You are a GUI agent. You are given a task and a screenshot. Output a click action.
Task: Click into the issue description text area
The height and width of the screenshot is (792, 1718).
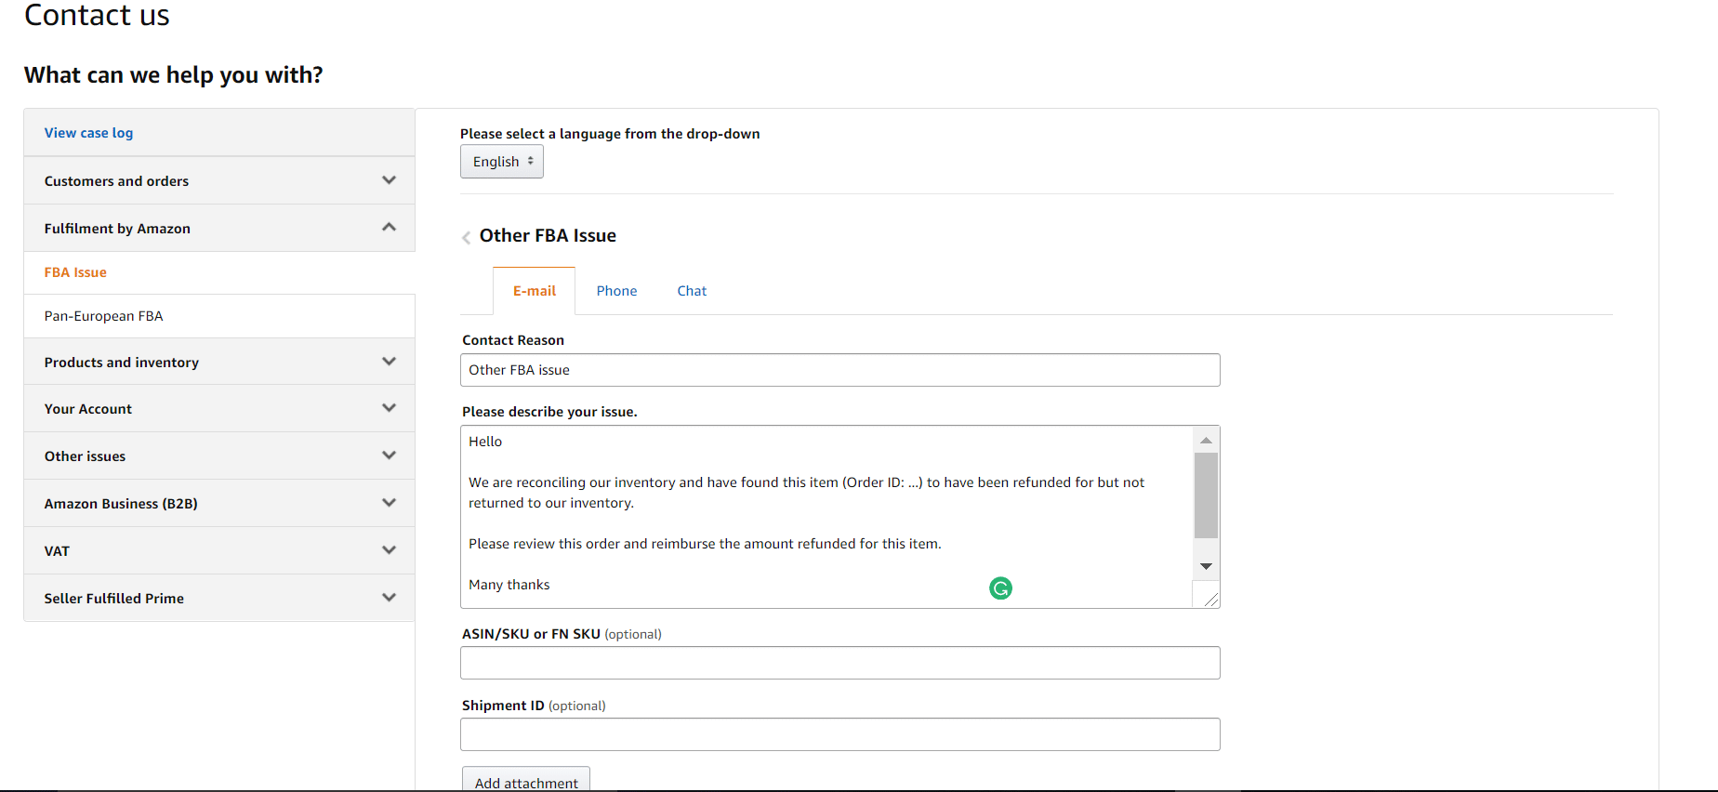[826, 517]
